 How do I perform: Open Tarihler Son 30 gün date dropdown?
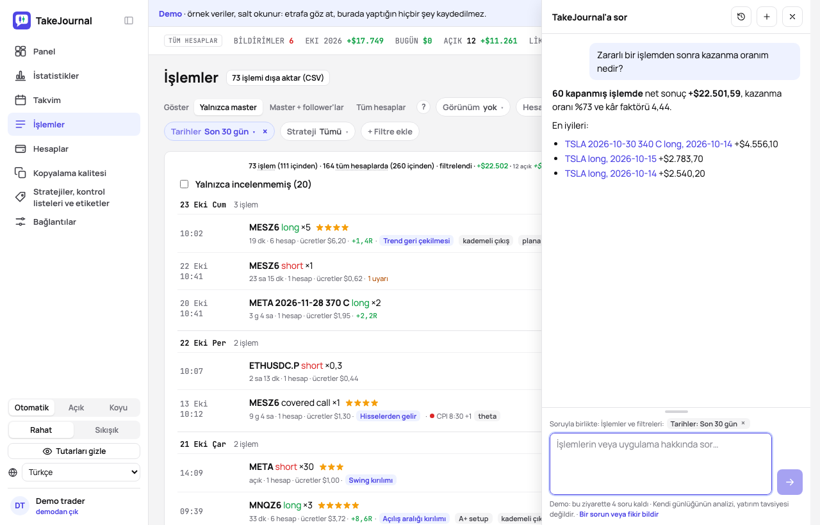pyautogui.click(x=213, y=131)
